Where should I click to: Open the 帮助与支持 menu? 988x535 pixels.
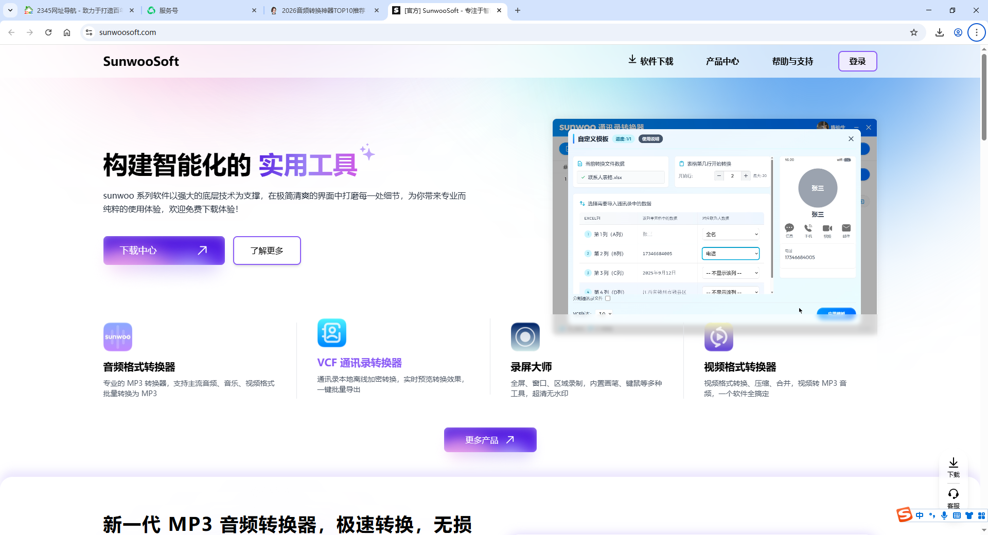click(x=792, y=61)
